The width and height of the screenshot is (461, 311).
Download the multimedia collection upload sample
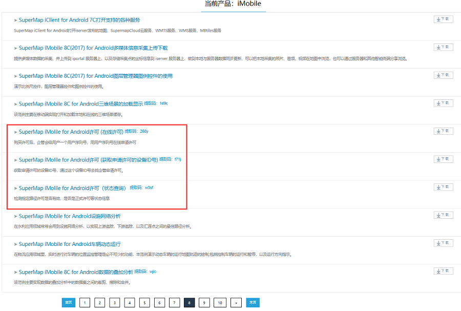pos(443,47)
